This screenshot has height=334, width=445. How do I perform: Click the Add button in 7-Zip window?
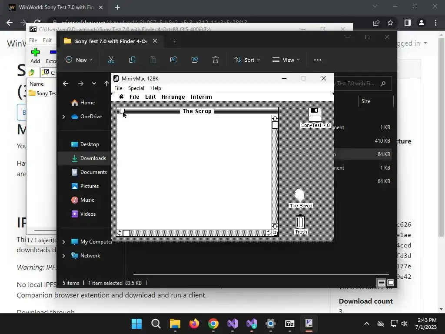tap(35, 56)
